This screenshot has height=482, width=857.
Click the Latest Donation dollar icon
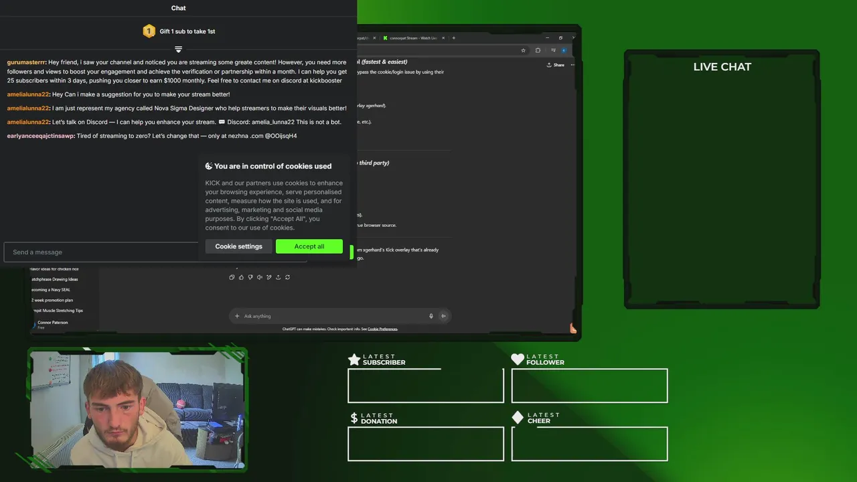pyautogui.click(x=354, y=418)
